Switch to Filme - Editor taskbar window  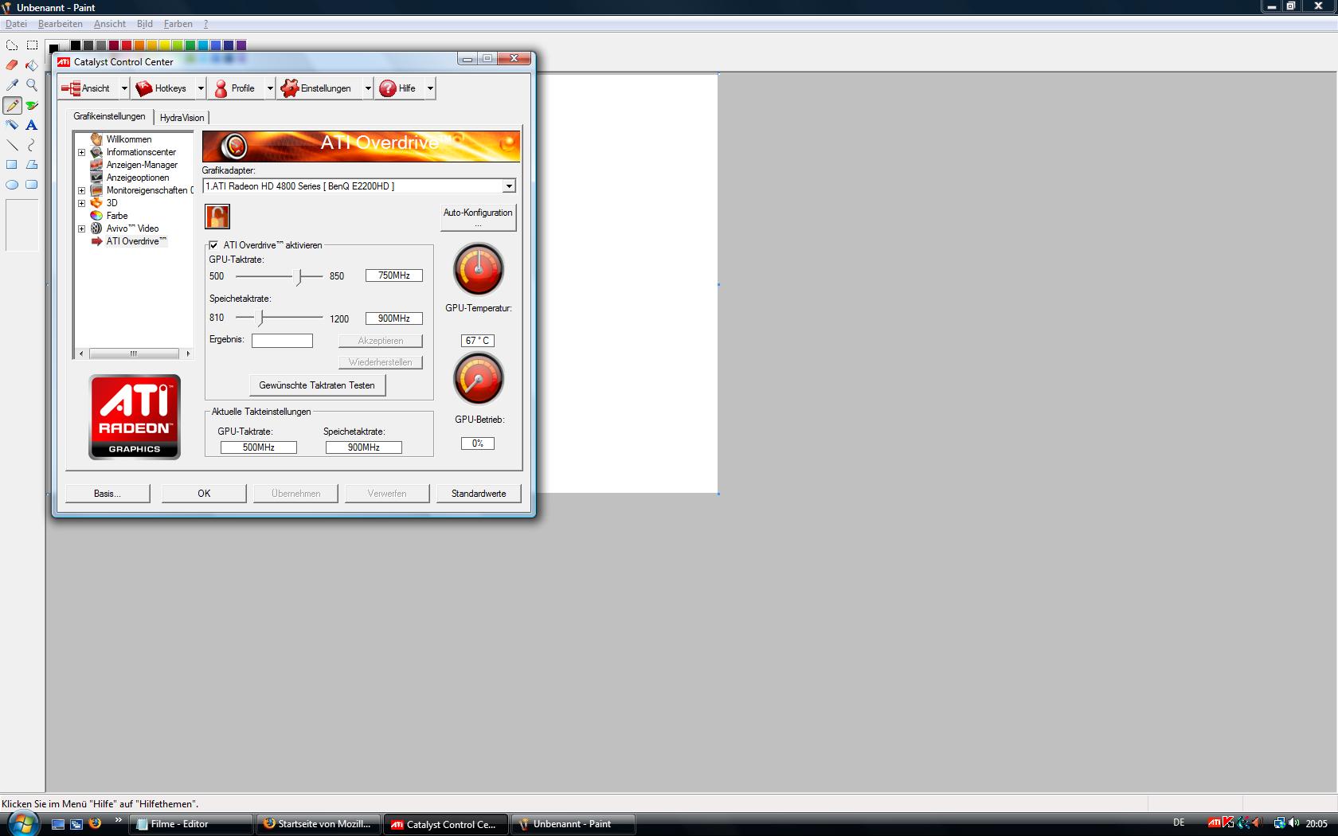coord(191,824)
